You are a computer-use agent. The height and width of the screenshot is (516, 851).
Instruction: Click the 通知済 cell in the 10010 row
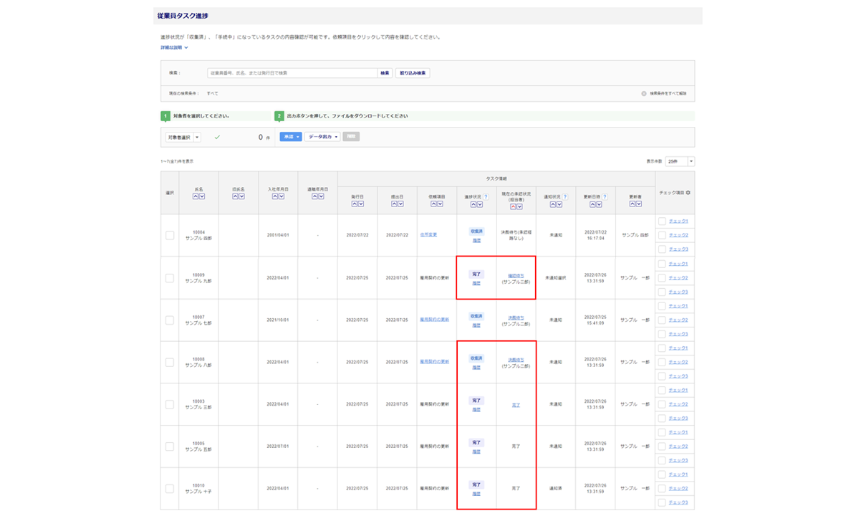(x=555, y=489)
